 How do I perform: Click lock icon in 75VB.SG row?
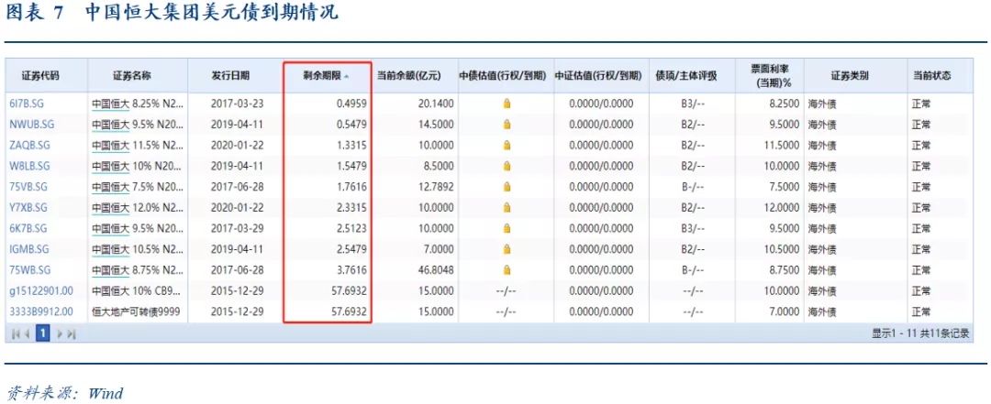(x=507, y=187)
